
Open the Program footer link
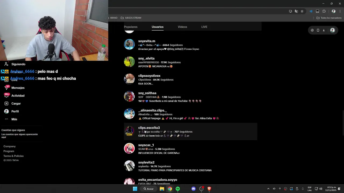click(x=9, y=151)
